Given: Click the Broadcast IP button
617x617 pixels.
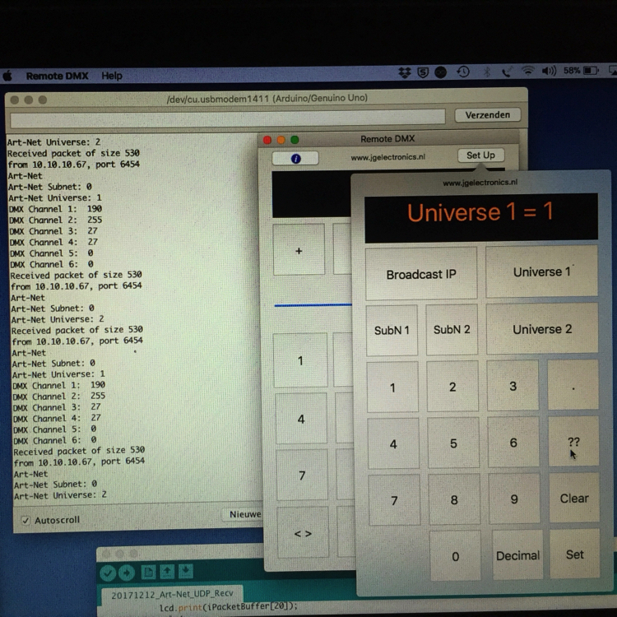Looking at the screenshot, I should (x=421, y=274).
